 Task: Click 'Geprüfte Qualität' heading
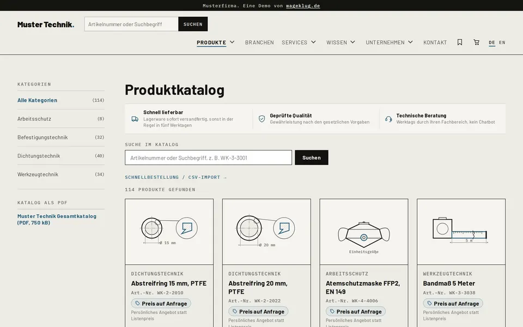tap(291, 116)
